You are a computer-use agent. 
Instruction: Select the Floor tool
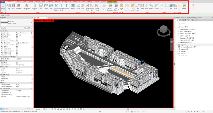pyautogui.click(x=51, y=6)
